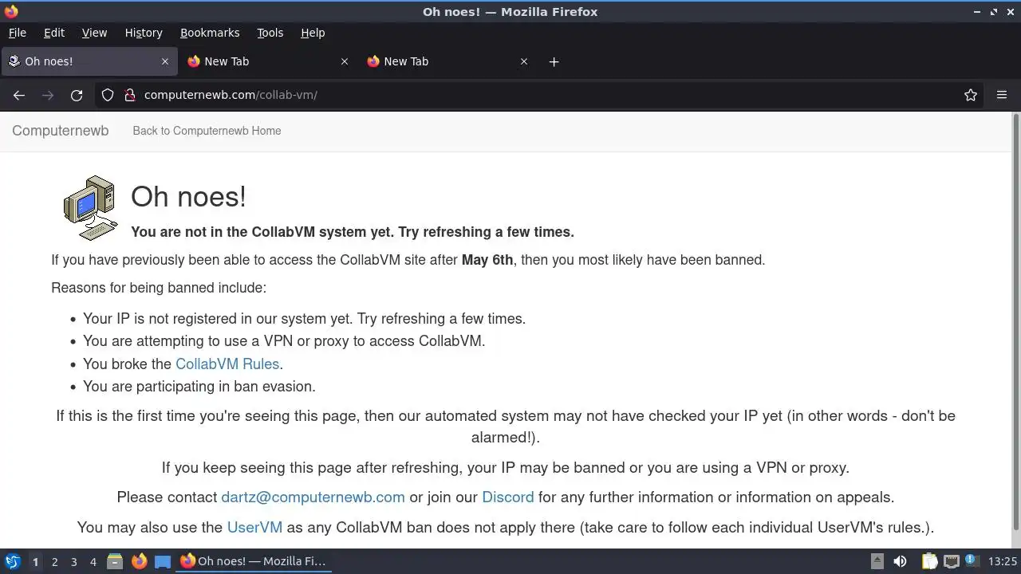Screen dimensions: 1021x574
Task: Switch to the 'Oh noes!' tab
Action: pos(88,61)
